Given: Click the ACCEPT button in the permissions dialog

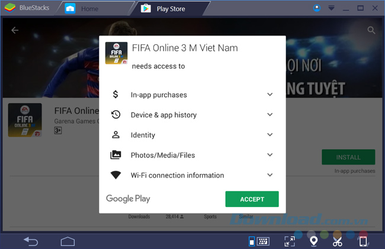Looking at the screenshot, I should (x=252, y=199).
